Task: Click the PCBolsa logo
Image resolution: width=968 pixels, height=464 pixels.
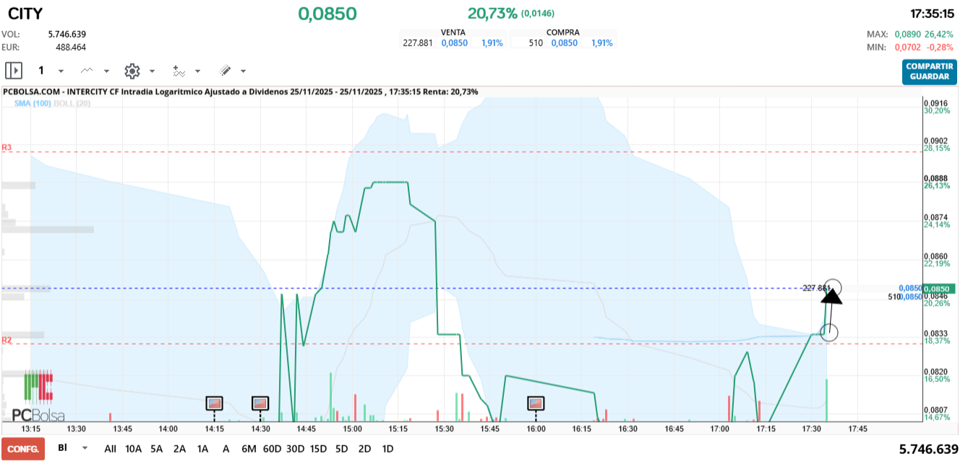Action: [39, 396]
